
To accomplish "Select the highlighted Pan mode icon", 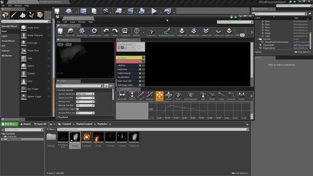I will click(159, 96).
